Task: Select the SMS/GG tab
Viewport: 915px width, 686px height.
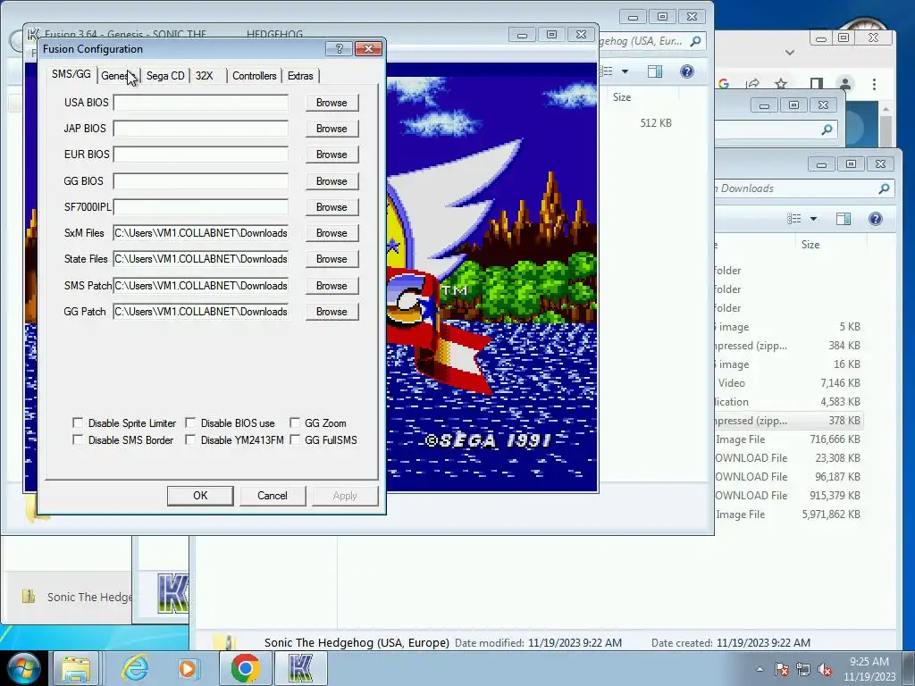Action: coord(71,74)
